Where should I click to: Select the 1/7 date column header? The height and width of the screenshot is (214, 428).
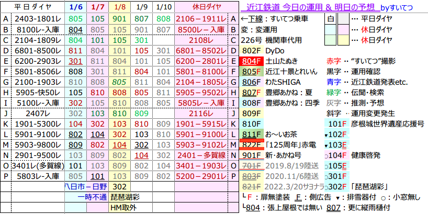(97, 7)
